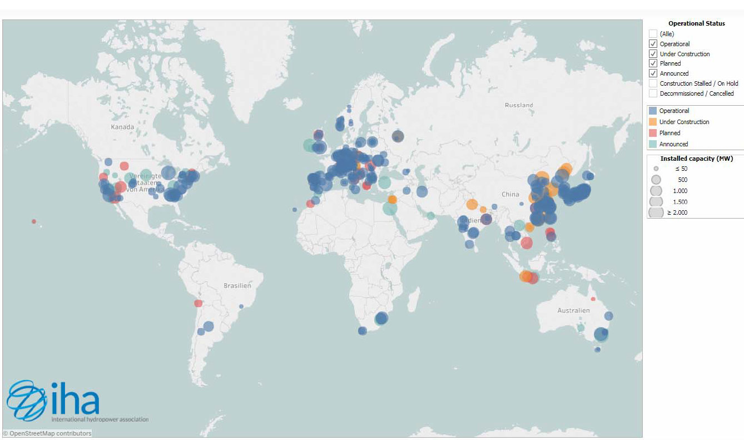Click the IHA International Hydropower Association logo

[x=77, y=401]
